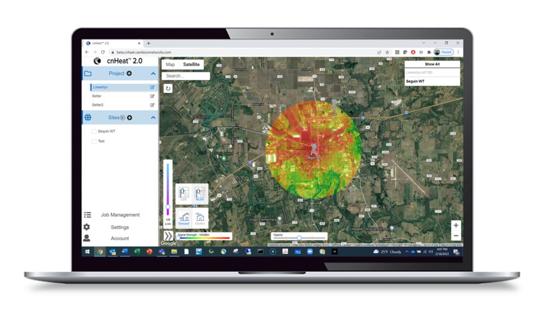Click the map Search input field
539x318 pixels.
186,76
